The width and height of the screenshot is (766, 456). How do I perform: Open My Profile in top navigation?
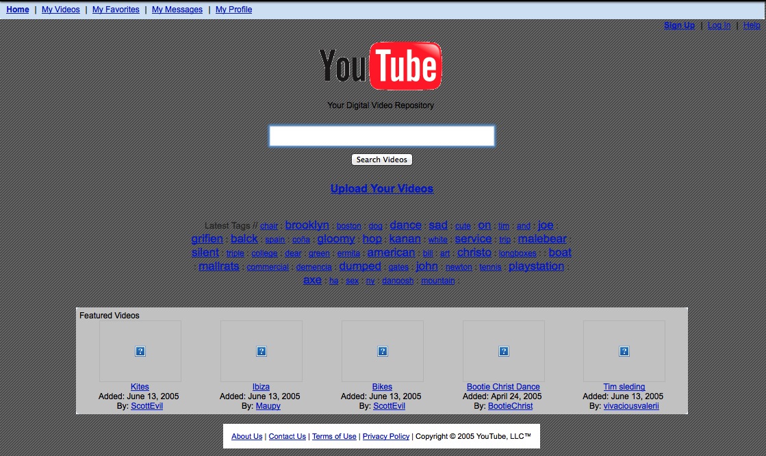point(233,10)
